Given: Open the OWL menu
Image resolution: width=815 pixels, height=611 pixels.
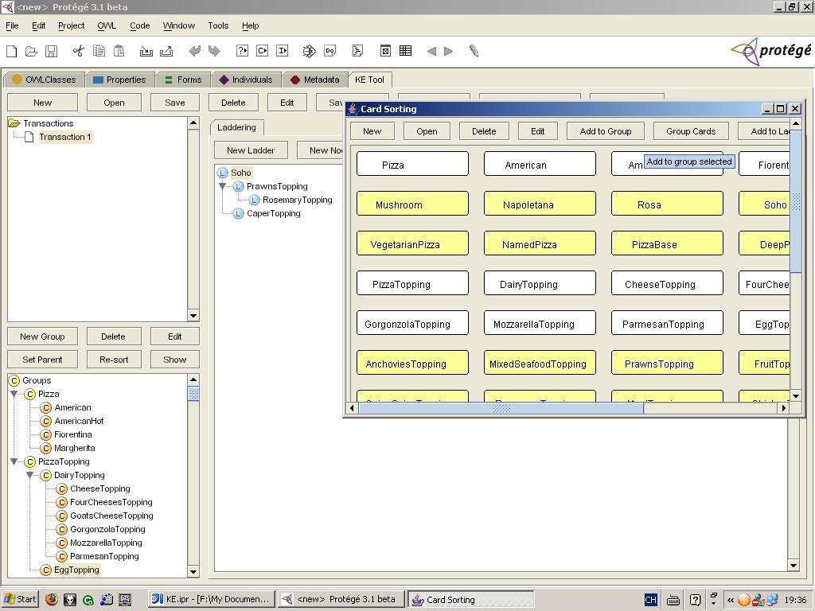Looking at the screenshot, I should pos(107,25).
